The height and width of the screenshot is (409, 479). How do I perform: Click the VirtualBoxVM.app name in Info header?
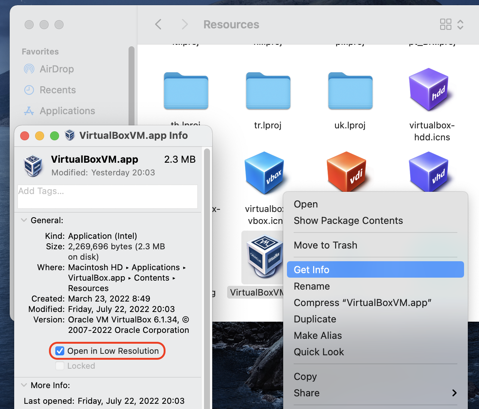tap(95, 159)
